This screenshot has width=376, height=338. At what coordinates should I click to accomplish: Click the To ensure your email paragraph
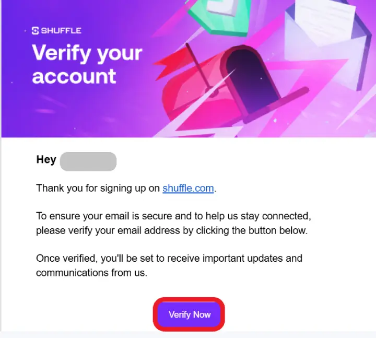tap(173, 223)
